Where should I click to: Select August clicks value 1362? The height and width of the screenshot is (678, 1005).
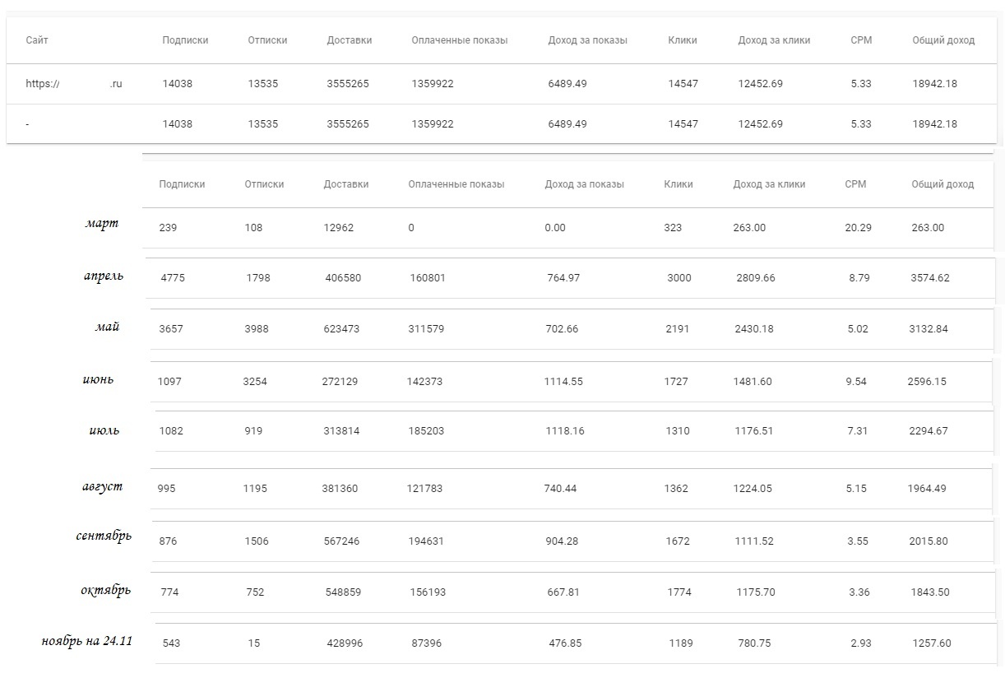click(676, 489)
